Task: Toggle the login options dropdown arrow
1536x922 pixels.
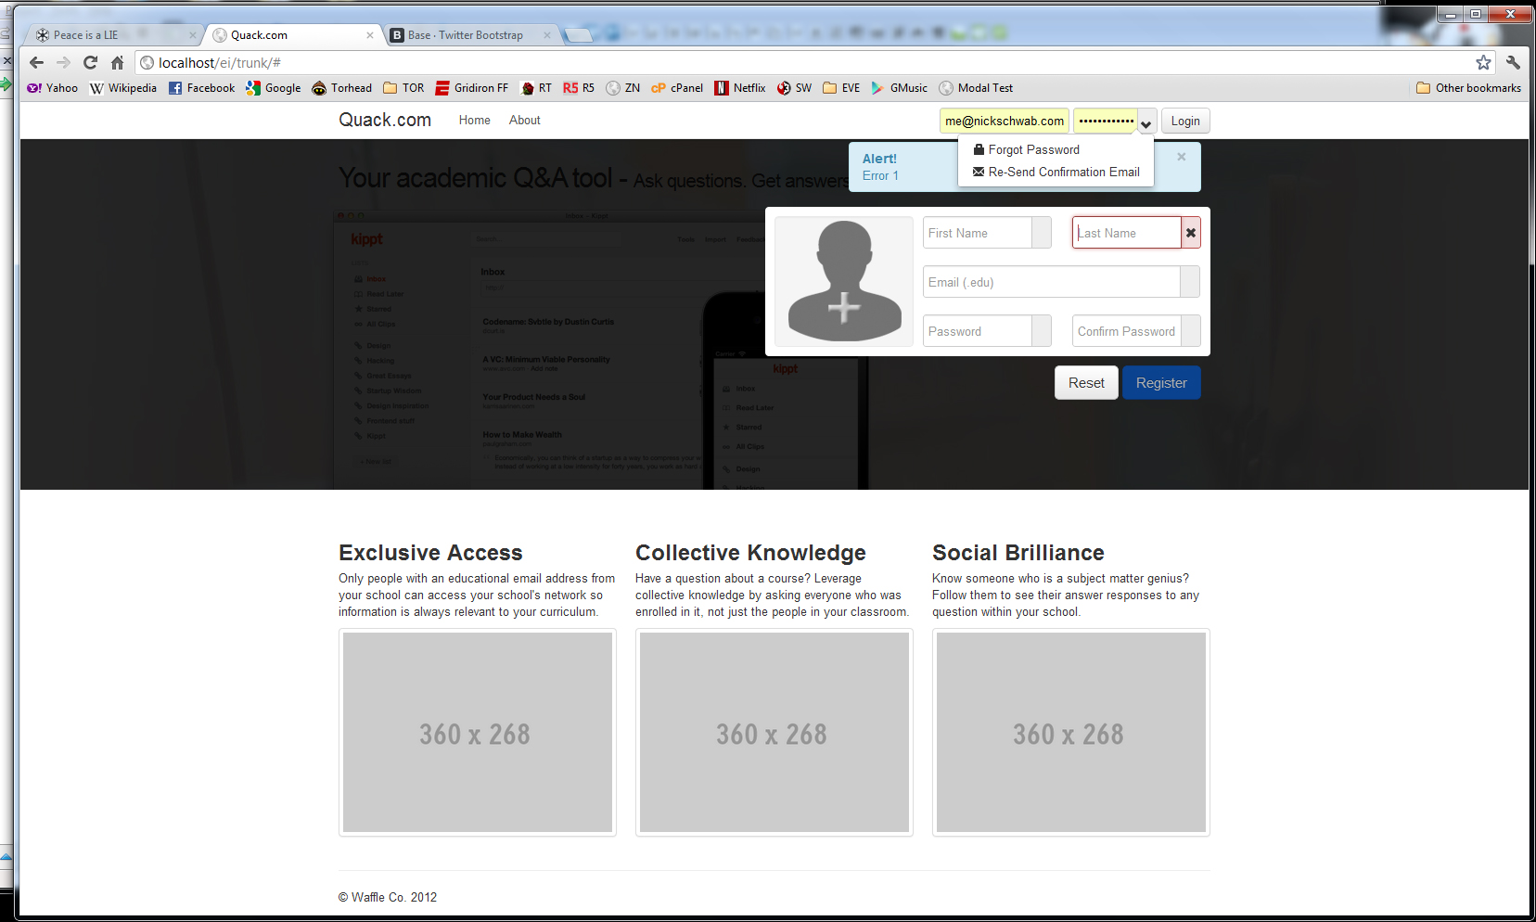Action: (x=1146, y=122)
